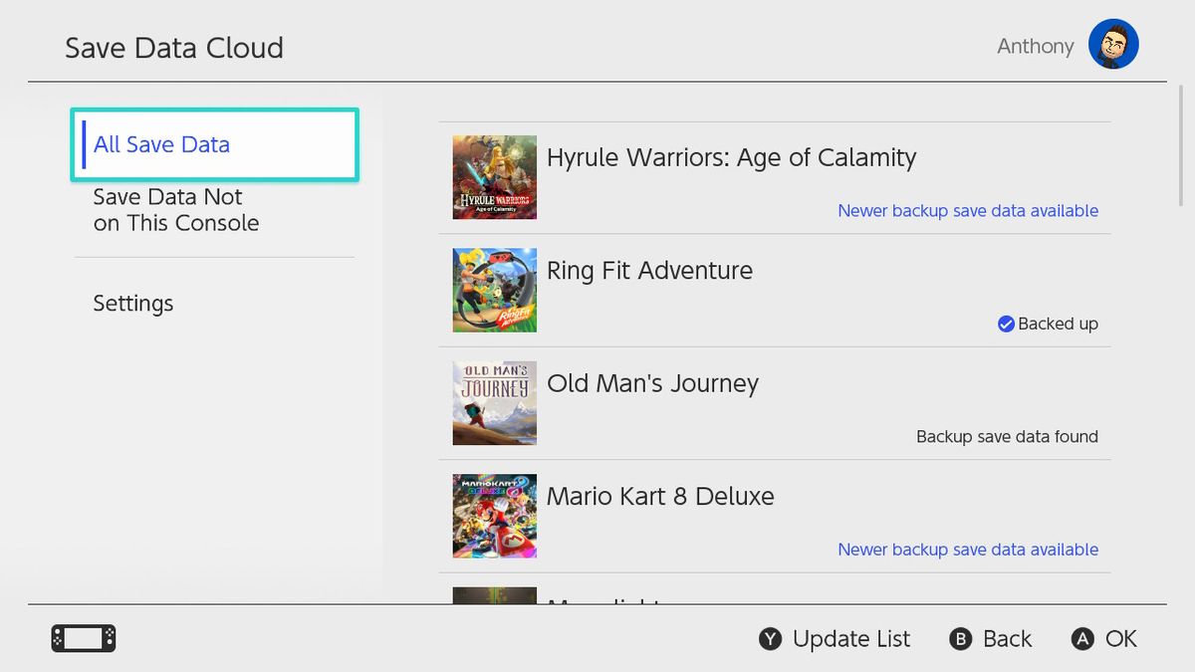Open Anthony's profile avatar icon

click(x=1113, y=44)
